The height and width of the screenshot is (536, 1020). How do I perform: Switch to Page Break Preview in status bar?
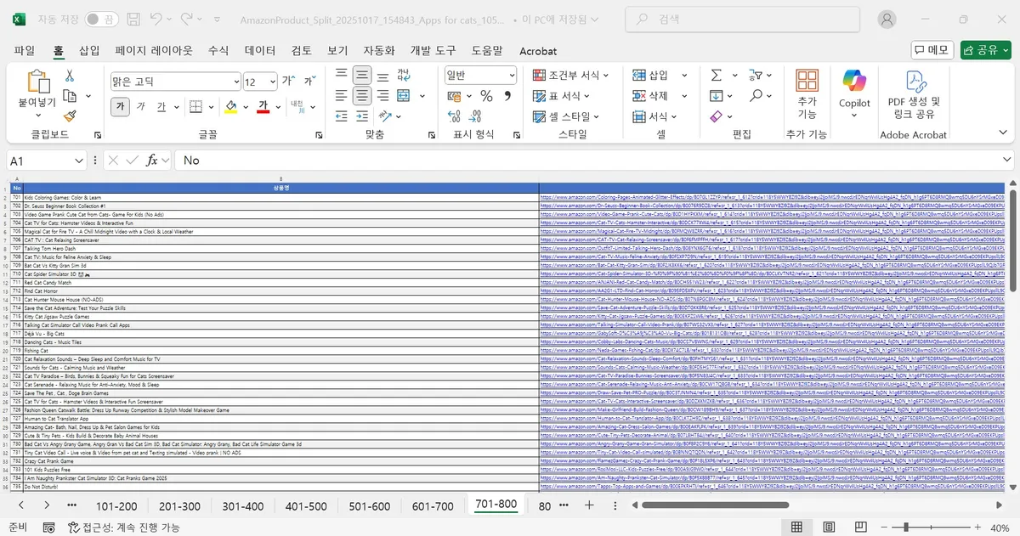[x=863, y=527]
